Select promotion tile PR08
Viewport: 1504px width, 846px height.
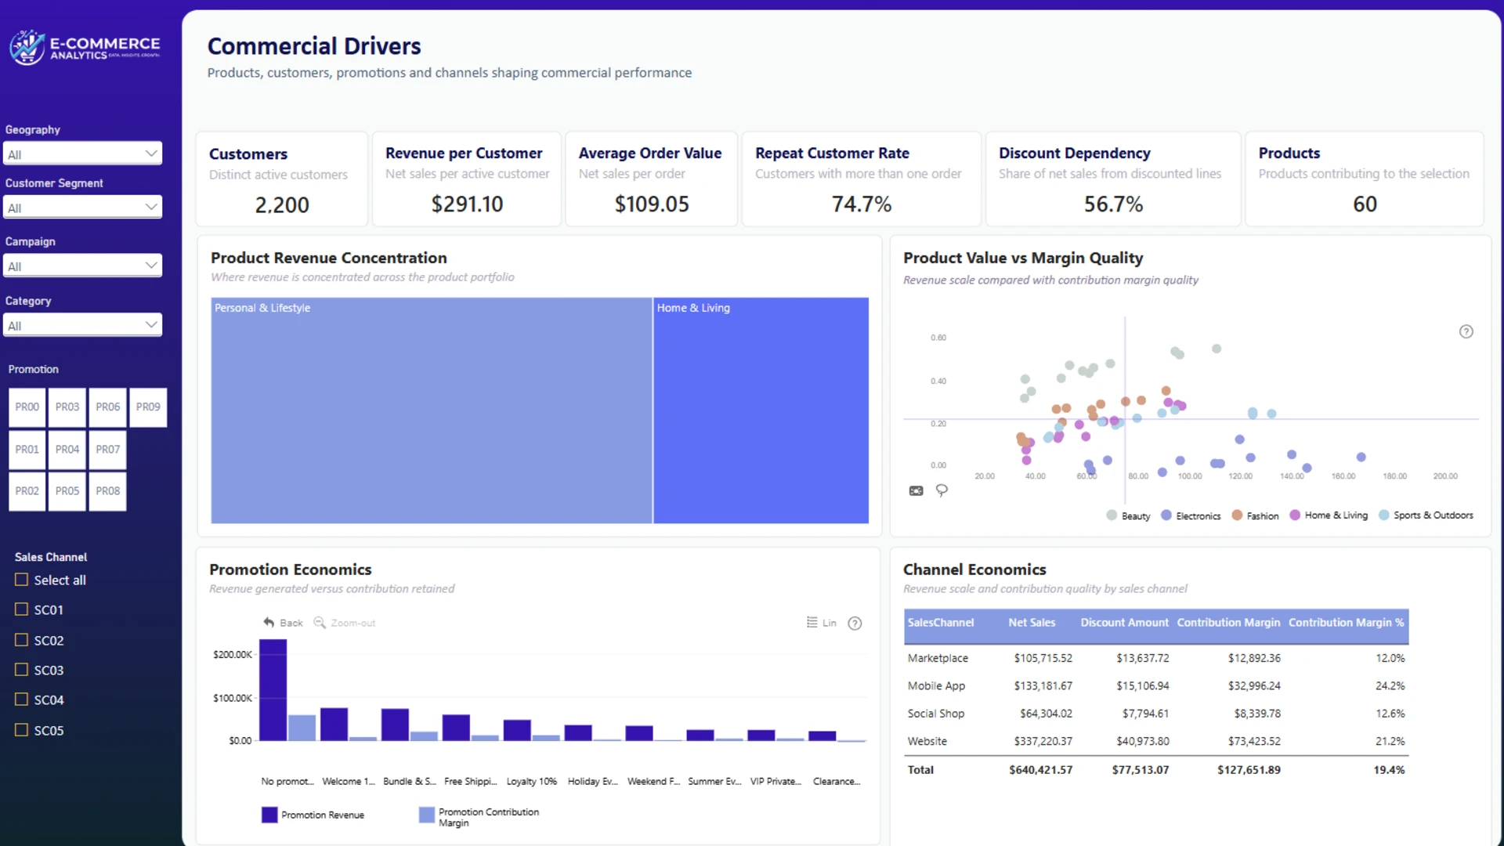pos(108,491)
